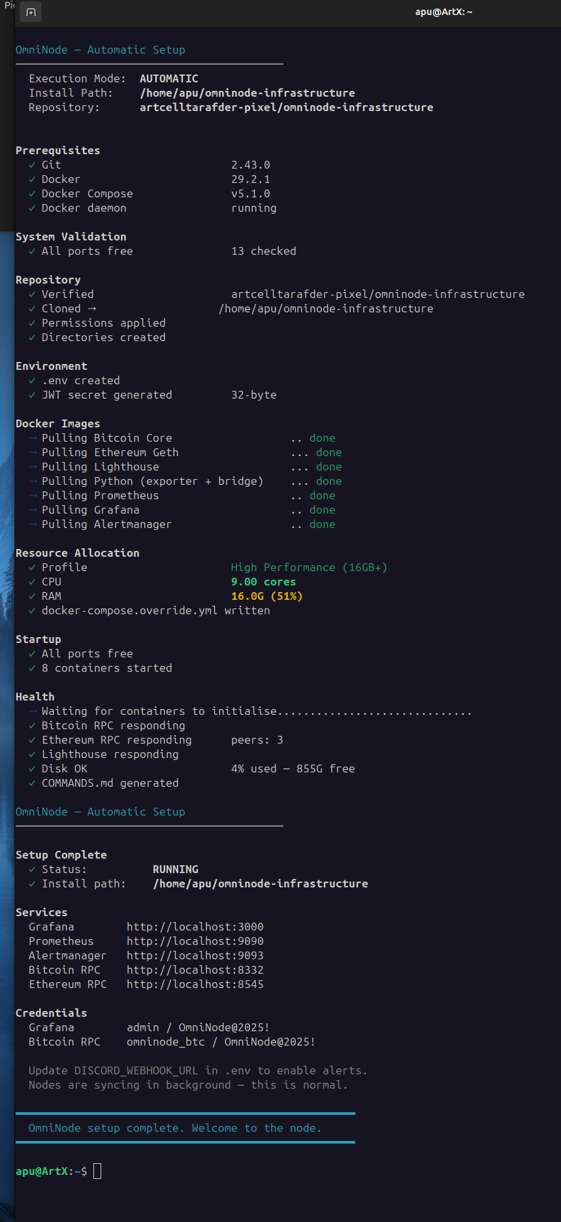The image size is (561, 1222).
Task: Click the '9.00 cores' CPU value
Action: [x=264, y=582]
